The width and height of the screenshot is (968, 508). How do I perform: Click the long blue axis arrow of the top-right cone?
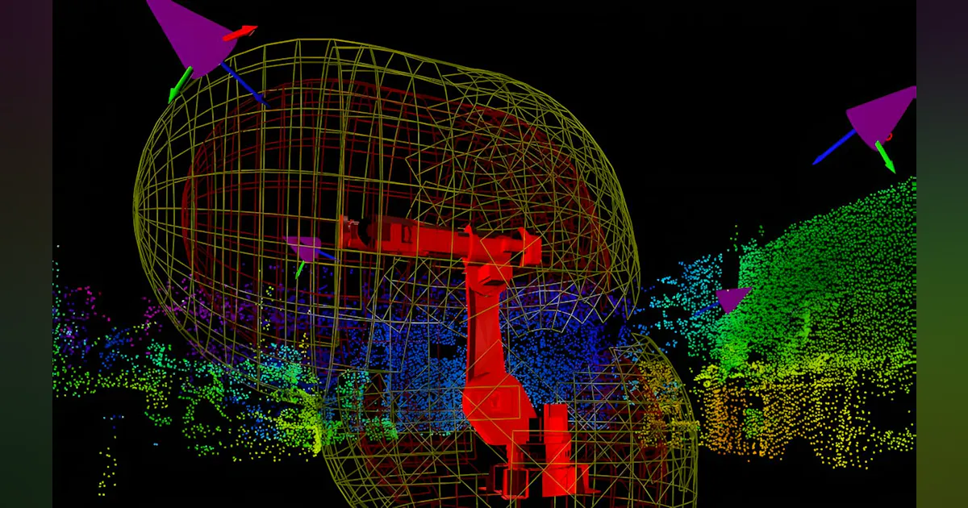click(x=834, y=146)
